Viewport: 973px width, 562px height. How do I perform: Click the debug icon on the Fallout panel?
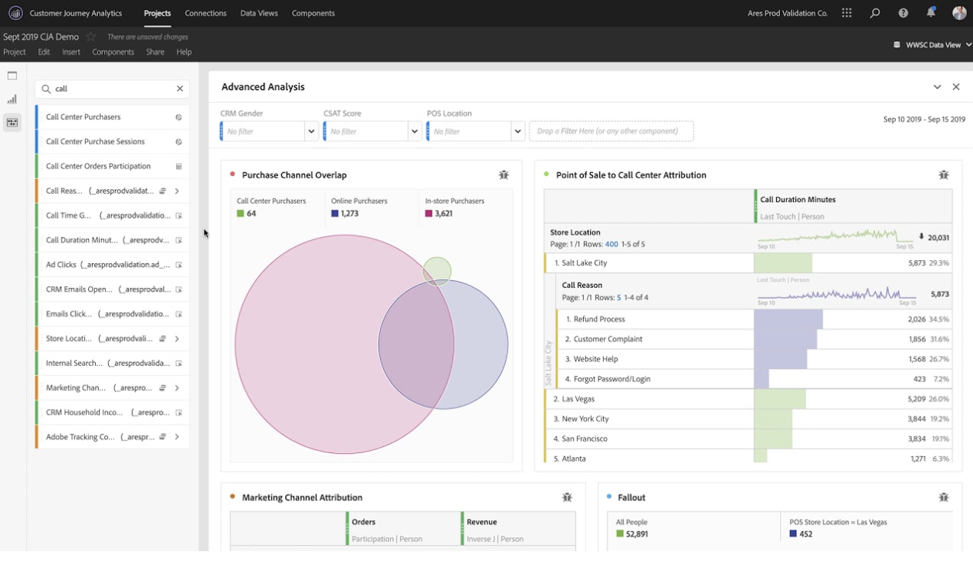point(943,497)
